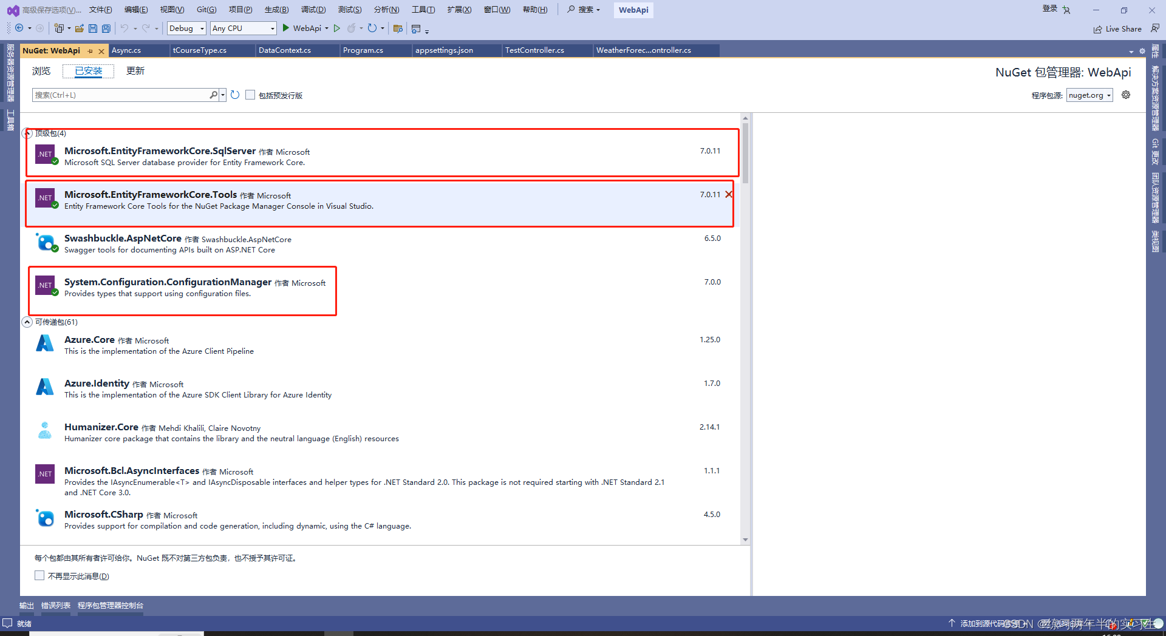This screenshot has width=1166, height=636.
Task: Open Live Share from the top right
Action: coord(1117,29)
